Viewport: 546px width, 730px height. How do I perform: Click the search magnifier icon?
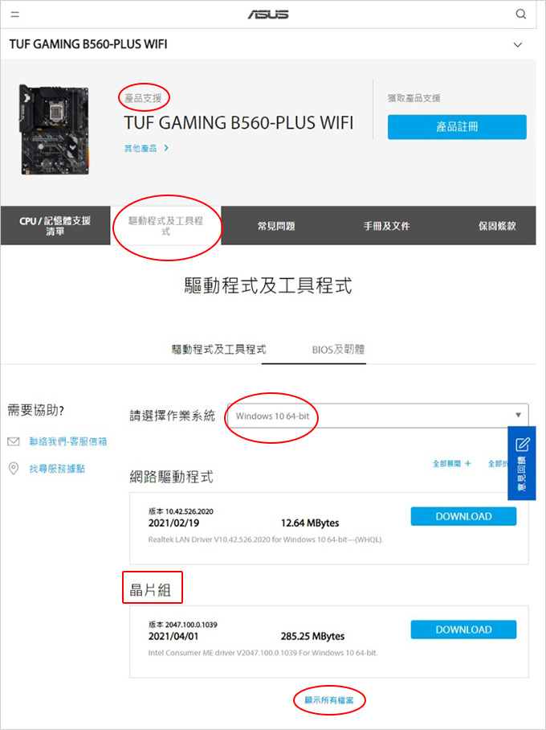tap(521, 14)
